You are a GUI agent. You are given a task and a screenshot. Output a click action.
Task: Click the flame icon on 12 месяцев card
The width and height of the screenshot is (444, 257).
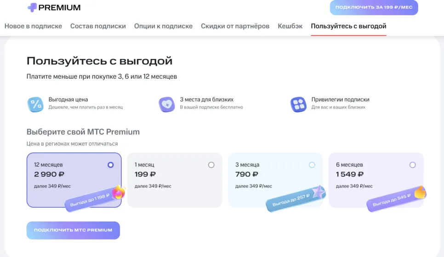point(119,192)
